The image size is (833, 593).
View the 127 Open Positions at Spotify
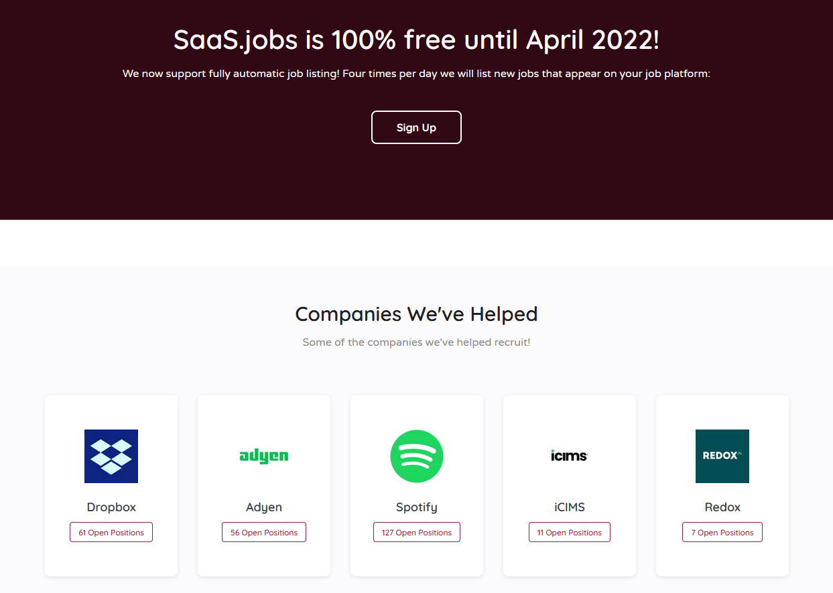[x=416, y=531]
